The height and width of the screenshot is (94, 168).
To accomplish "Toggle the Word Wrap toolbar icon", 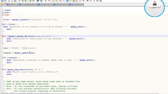I will coord(61,1).
